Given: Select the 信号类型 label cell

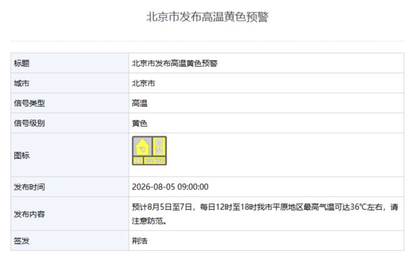Looking at the screenshot, I should [x=70, y=103].
